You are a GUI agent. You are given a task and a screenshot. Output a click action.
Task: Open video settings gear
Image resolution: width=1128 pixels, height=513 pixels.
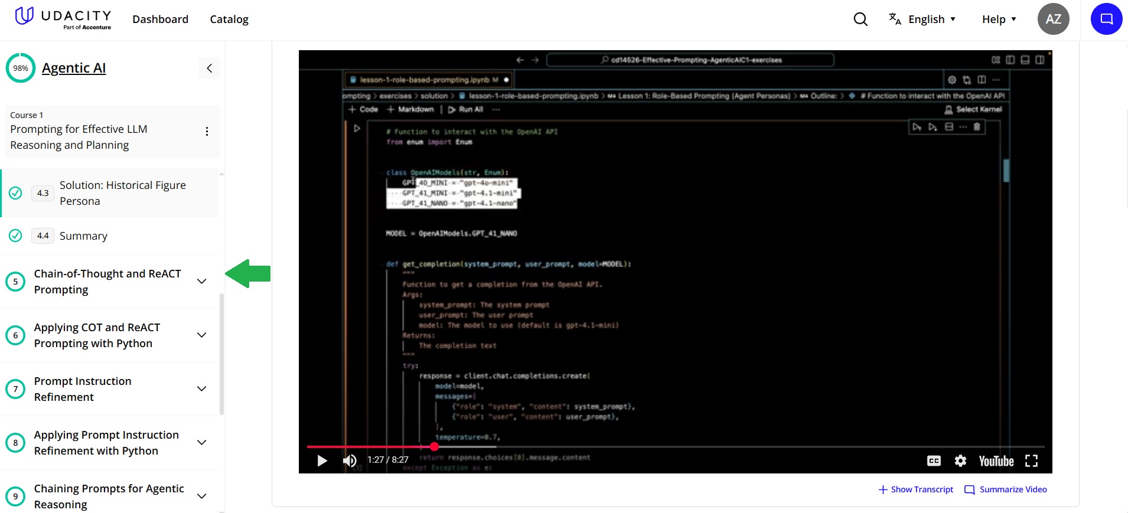[x=960, y=460]
